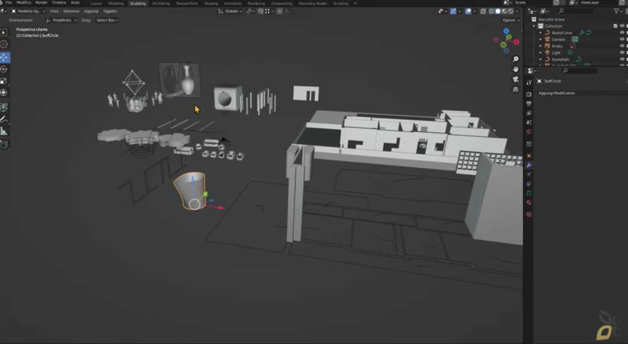Switch to Material Preview shading

tap(504, 11)
